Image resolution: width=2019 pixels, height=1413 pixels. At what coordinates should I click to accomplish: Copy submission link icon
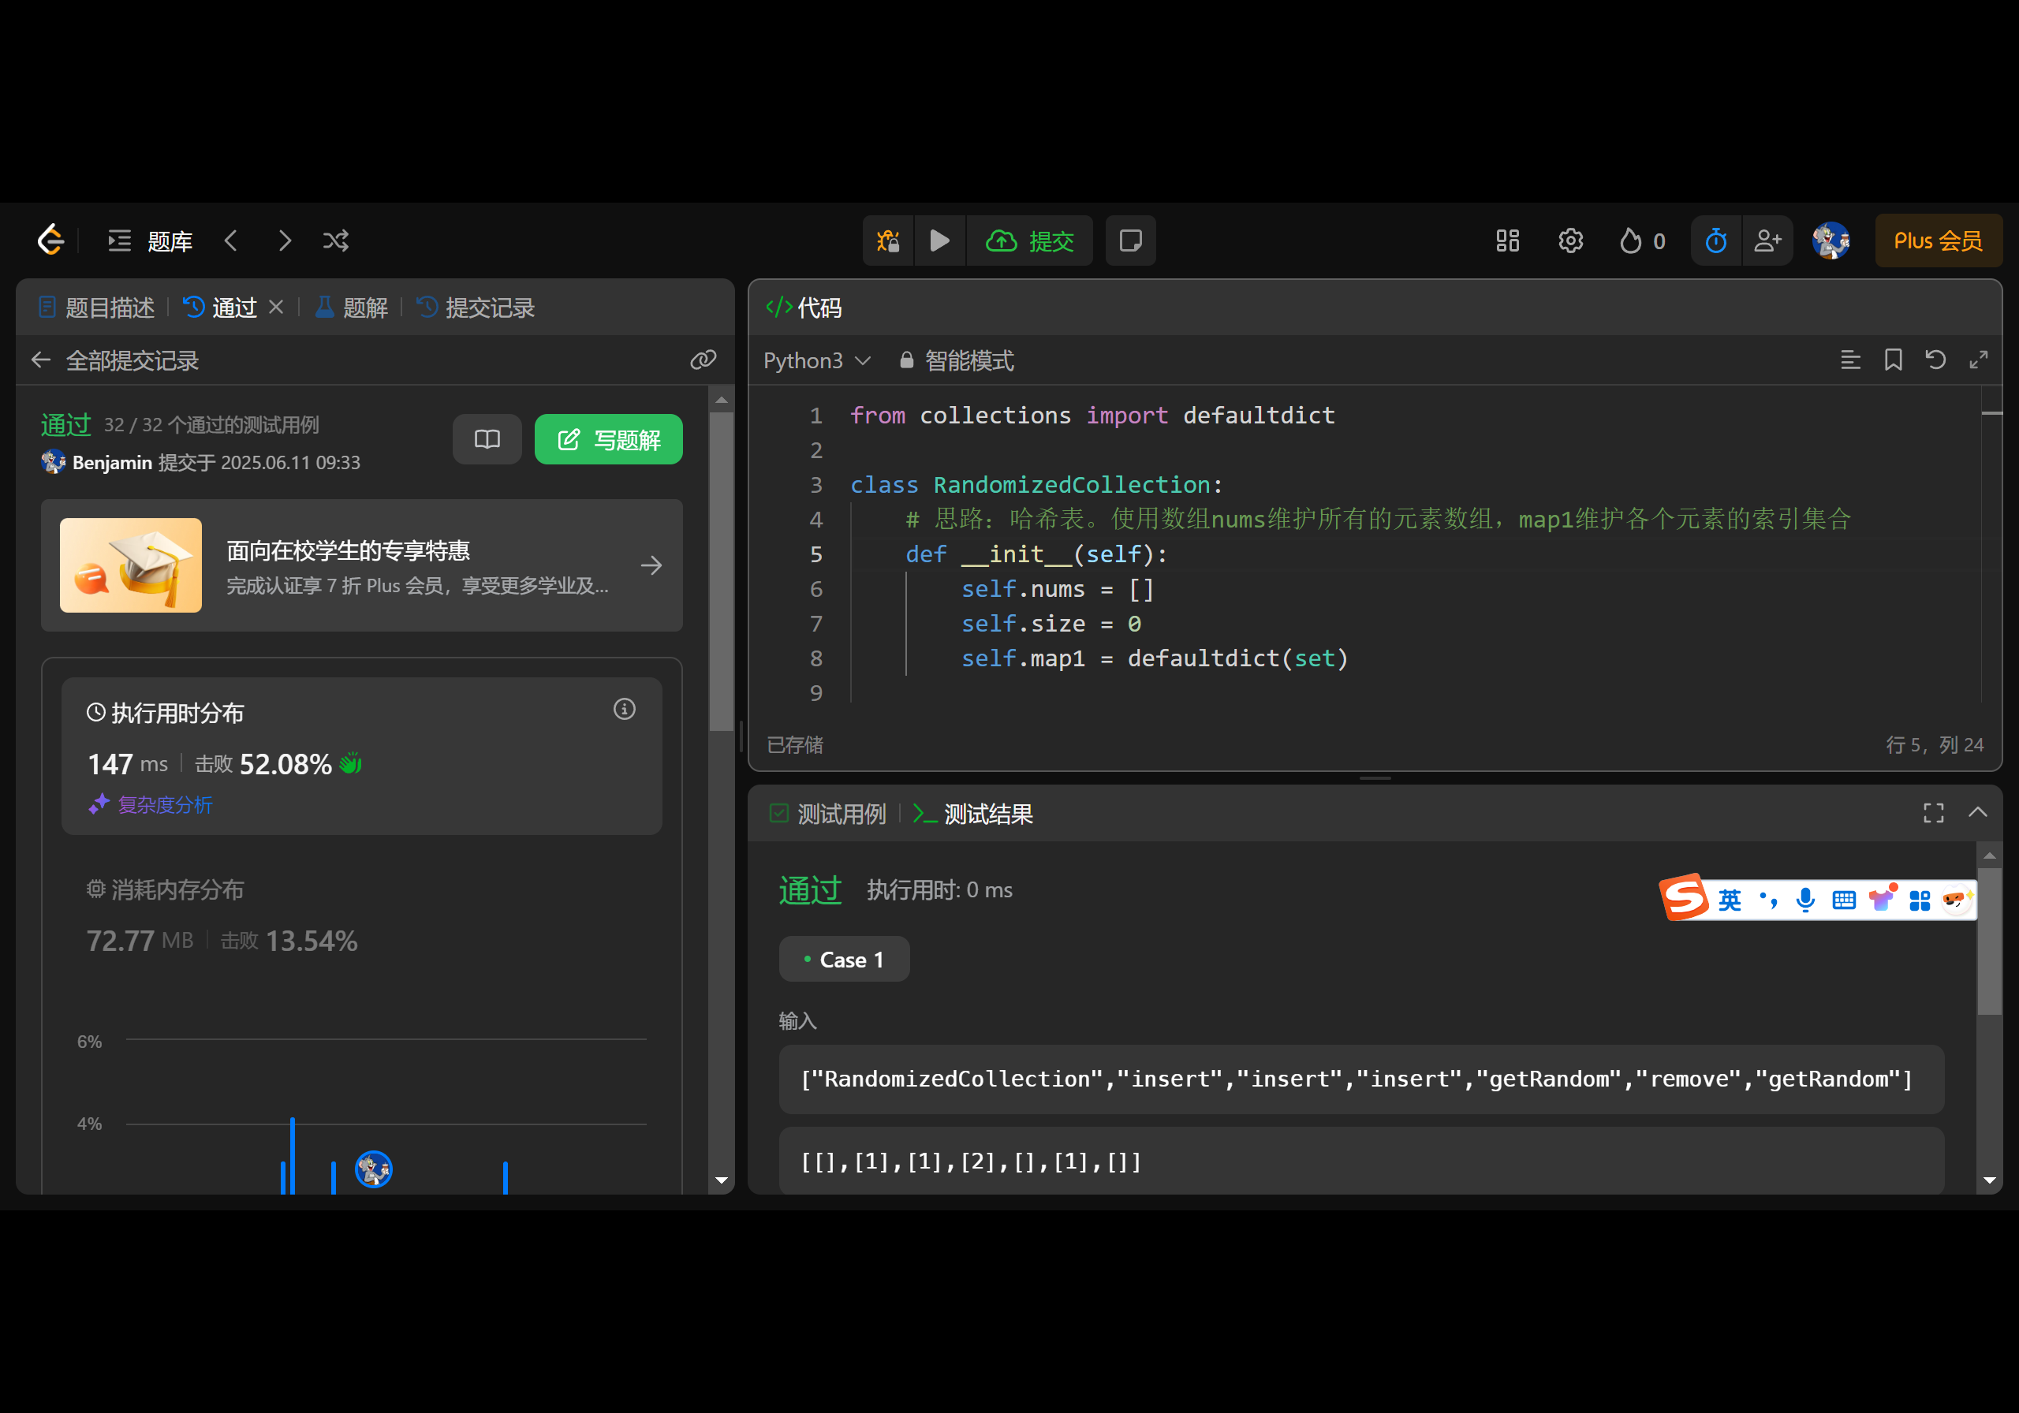tap(703, 360)
